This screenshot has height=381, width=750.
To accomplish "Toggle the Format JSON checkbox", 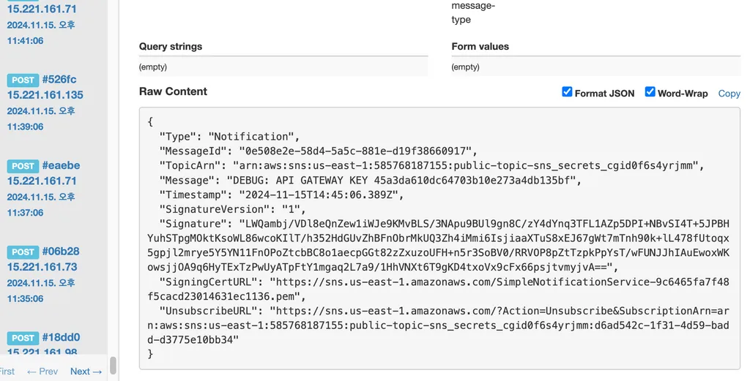I will coord(567,91).
